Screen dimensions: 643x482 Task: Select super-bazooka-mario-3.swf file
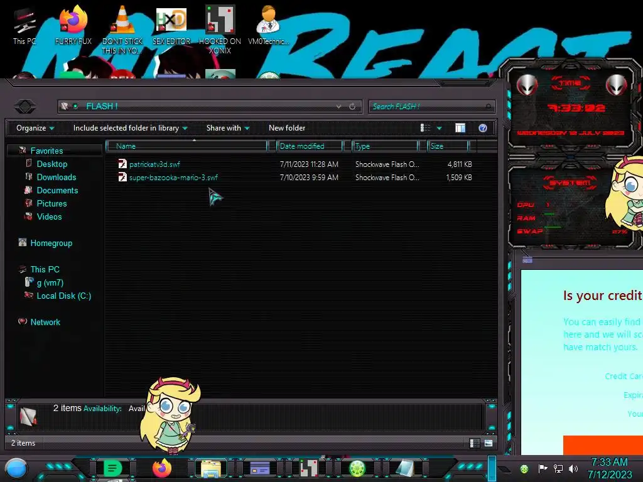pos(173,178)
